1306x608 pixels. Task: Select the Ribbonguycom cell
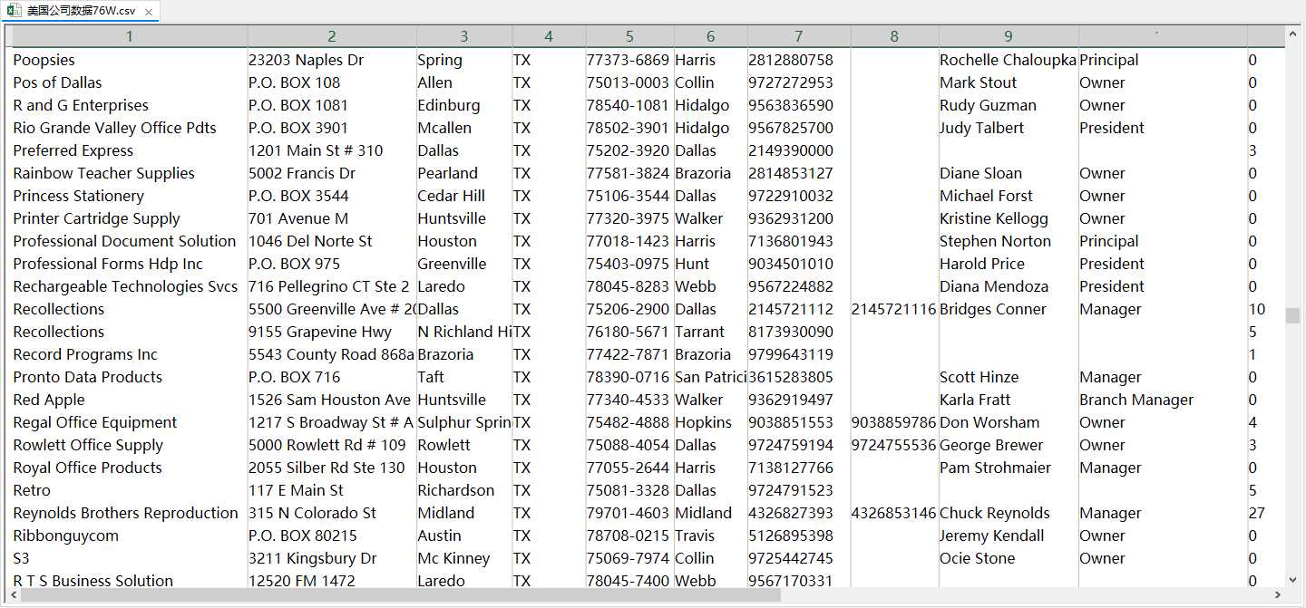[130, 536]
